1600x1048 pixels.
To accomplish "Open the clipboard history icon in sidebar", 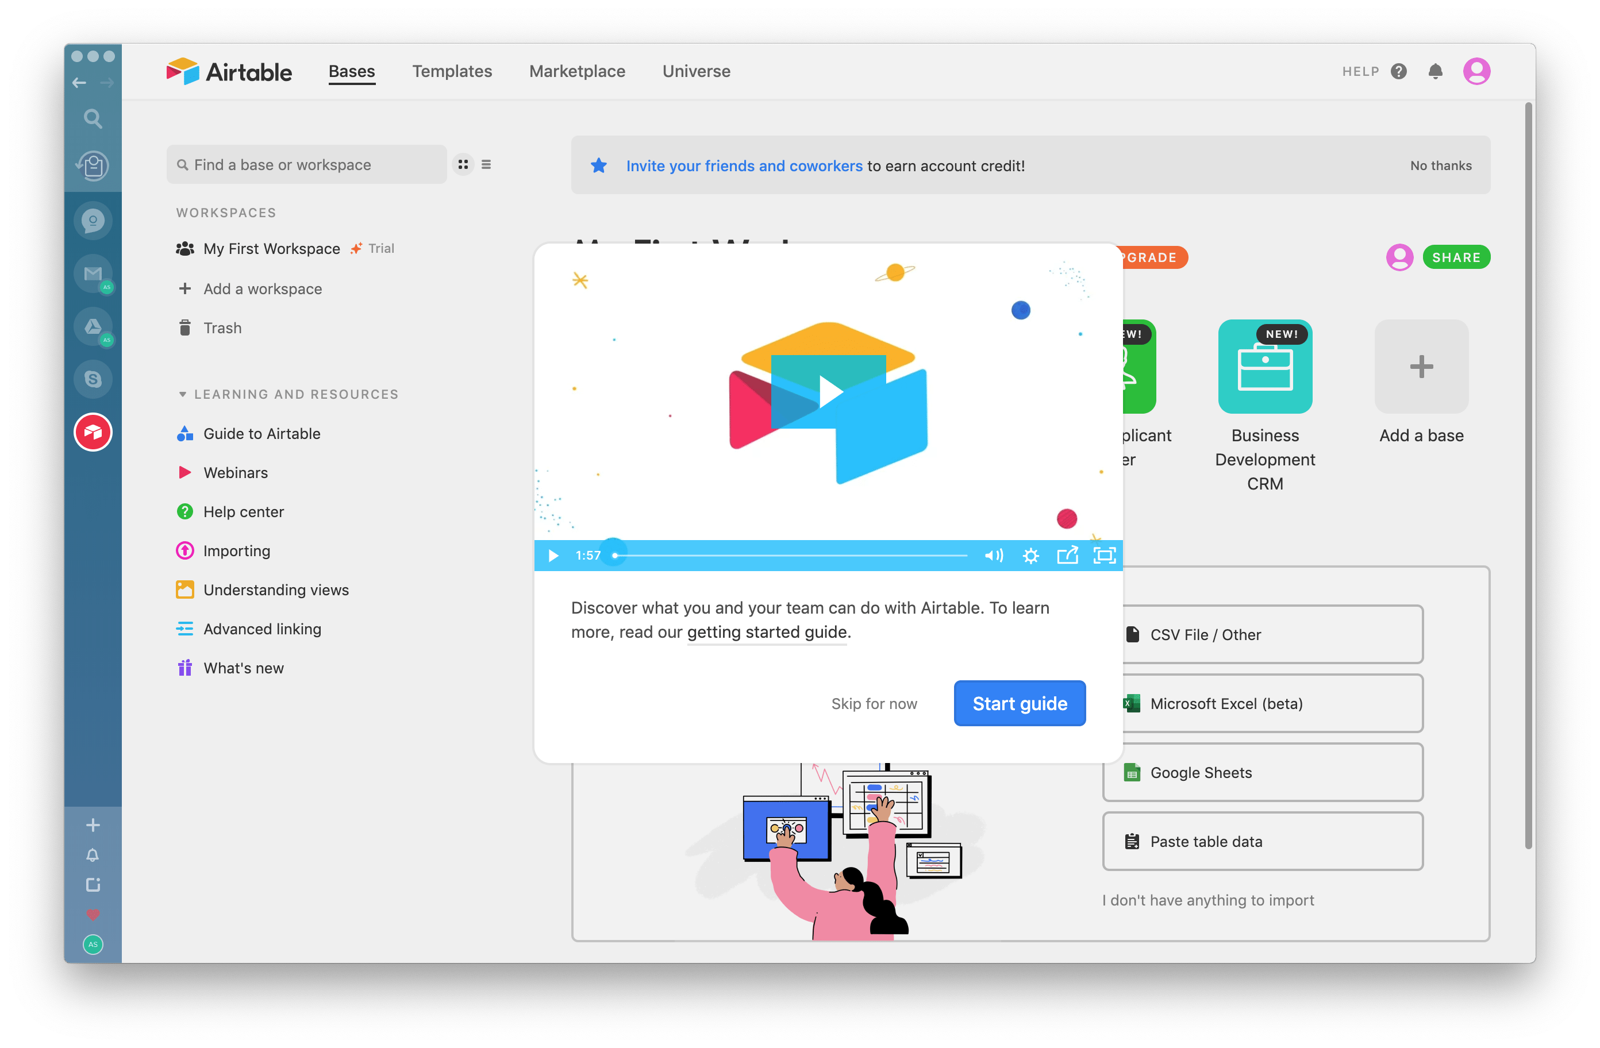I will 93,165.
